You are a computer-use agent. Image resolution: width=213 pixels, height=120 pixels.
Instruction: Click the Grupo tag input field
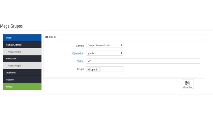click(x=105, y=69)
